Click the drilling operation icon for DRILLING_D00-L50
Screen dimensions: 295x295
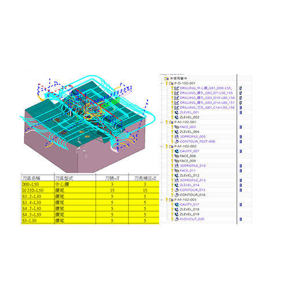coord(176,89)
